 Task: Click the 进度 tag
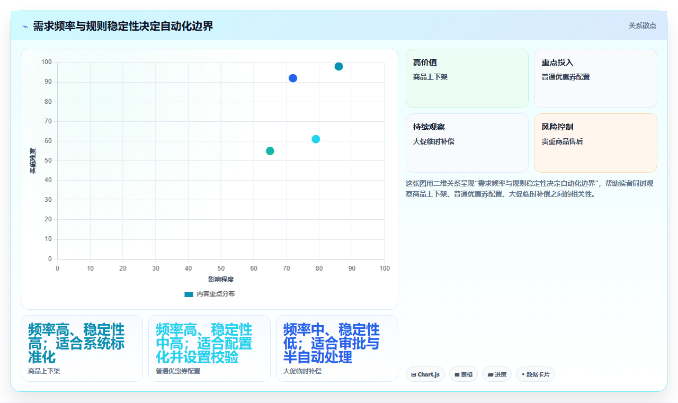point(497,374)
